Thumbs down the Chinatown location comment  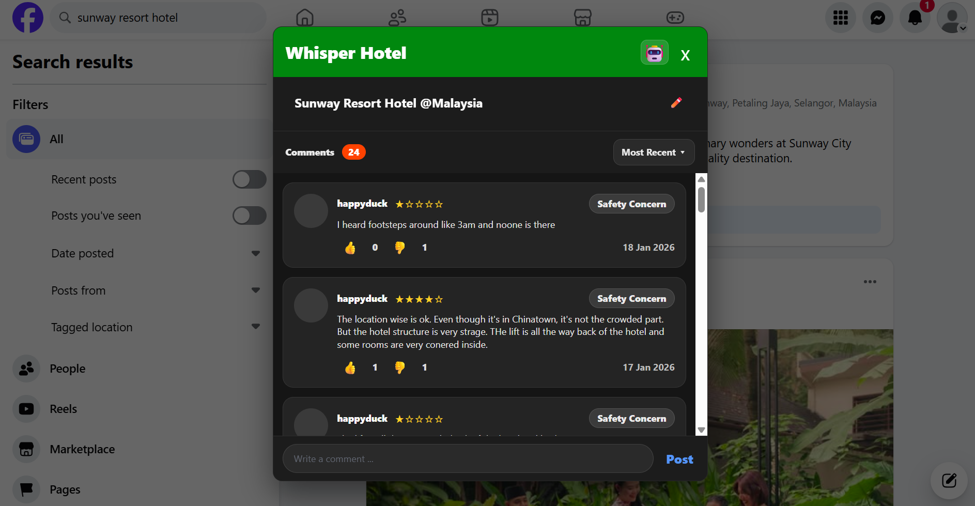(x=400, y=367)
